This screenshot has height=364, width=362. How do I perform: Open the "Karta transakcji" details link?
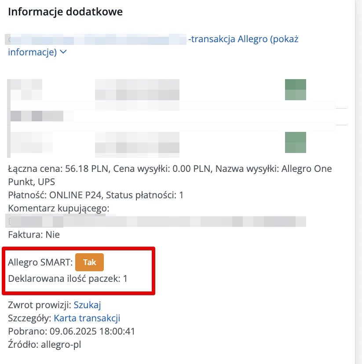click(87, 318)
